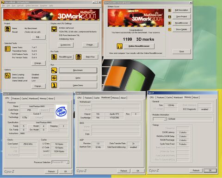Click the eye icon beside the Demo button

(54, 78)
